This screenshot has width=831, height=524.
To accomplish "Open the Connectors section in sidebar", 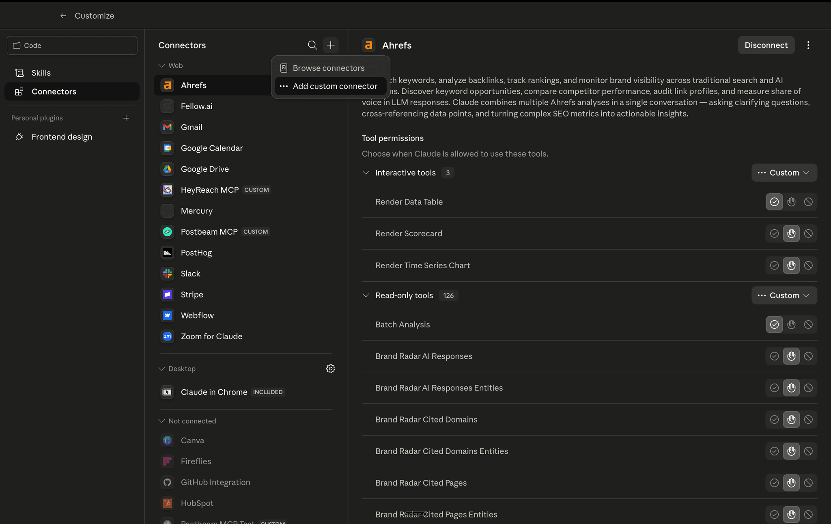I will (72, 92).
